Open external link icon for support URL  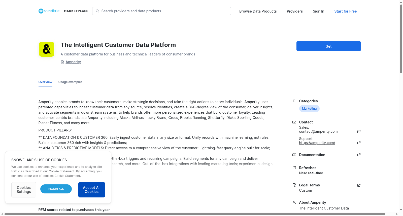[x=359, y=143]
